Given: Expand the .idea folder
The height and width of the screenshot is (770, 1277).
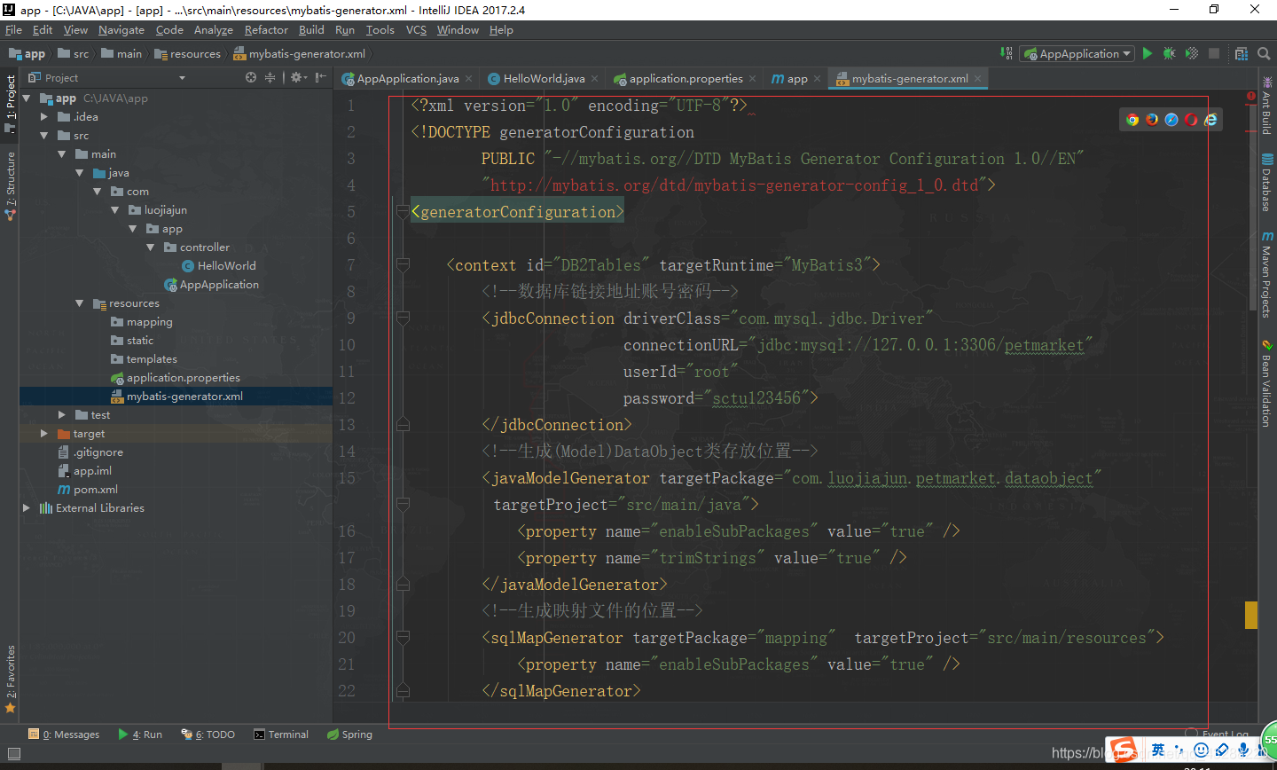Looking at the screenshot, I should coord(44,116).
